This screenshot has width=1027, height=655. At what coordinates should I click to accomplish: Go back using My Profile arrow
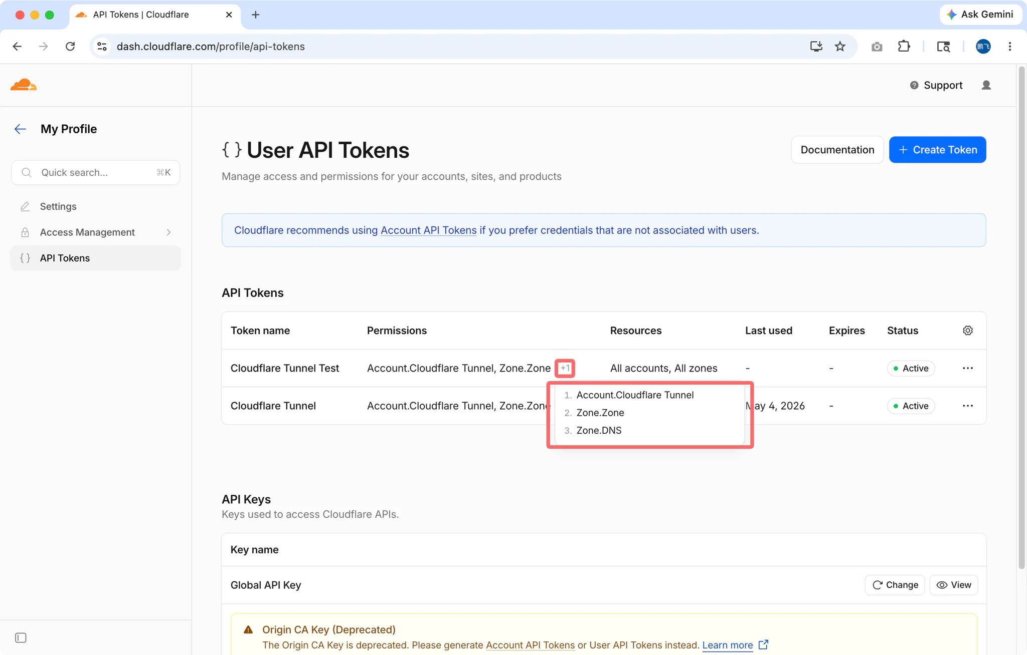pyautogui.click(x=20, y=129)
